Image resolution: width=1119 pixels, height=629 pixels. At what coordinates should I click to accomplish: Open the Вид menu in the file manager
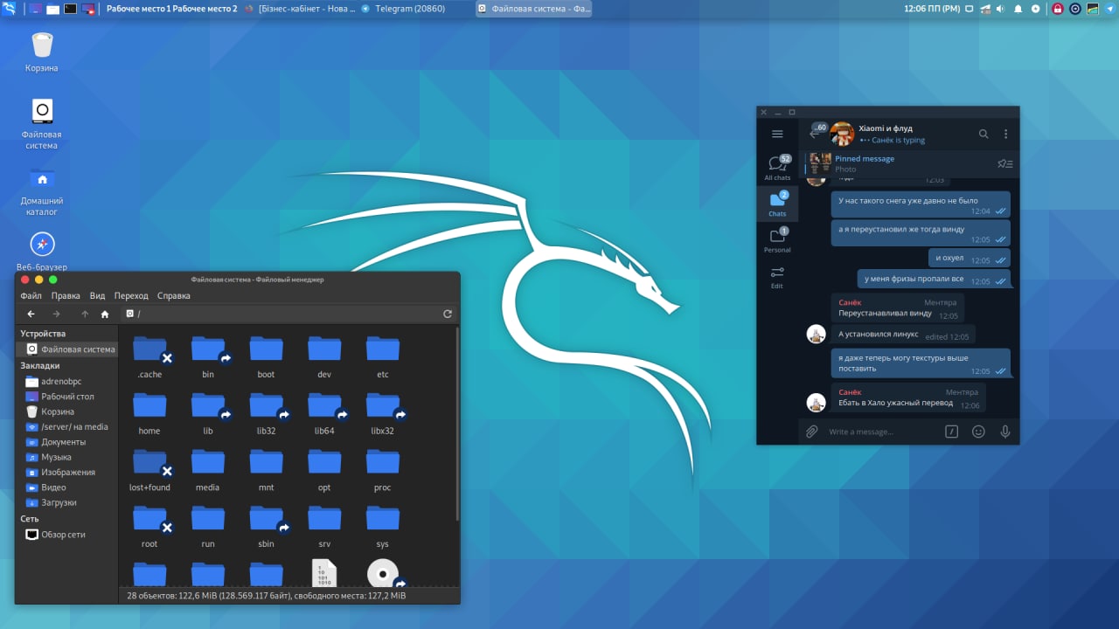[97, 295]
